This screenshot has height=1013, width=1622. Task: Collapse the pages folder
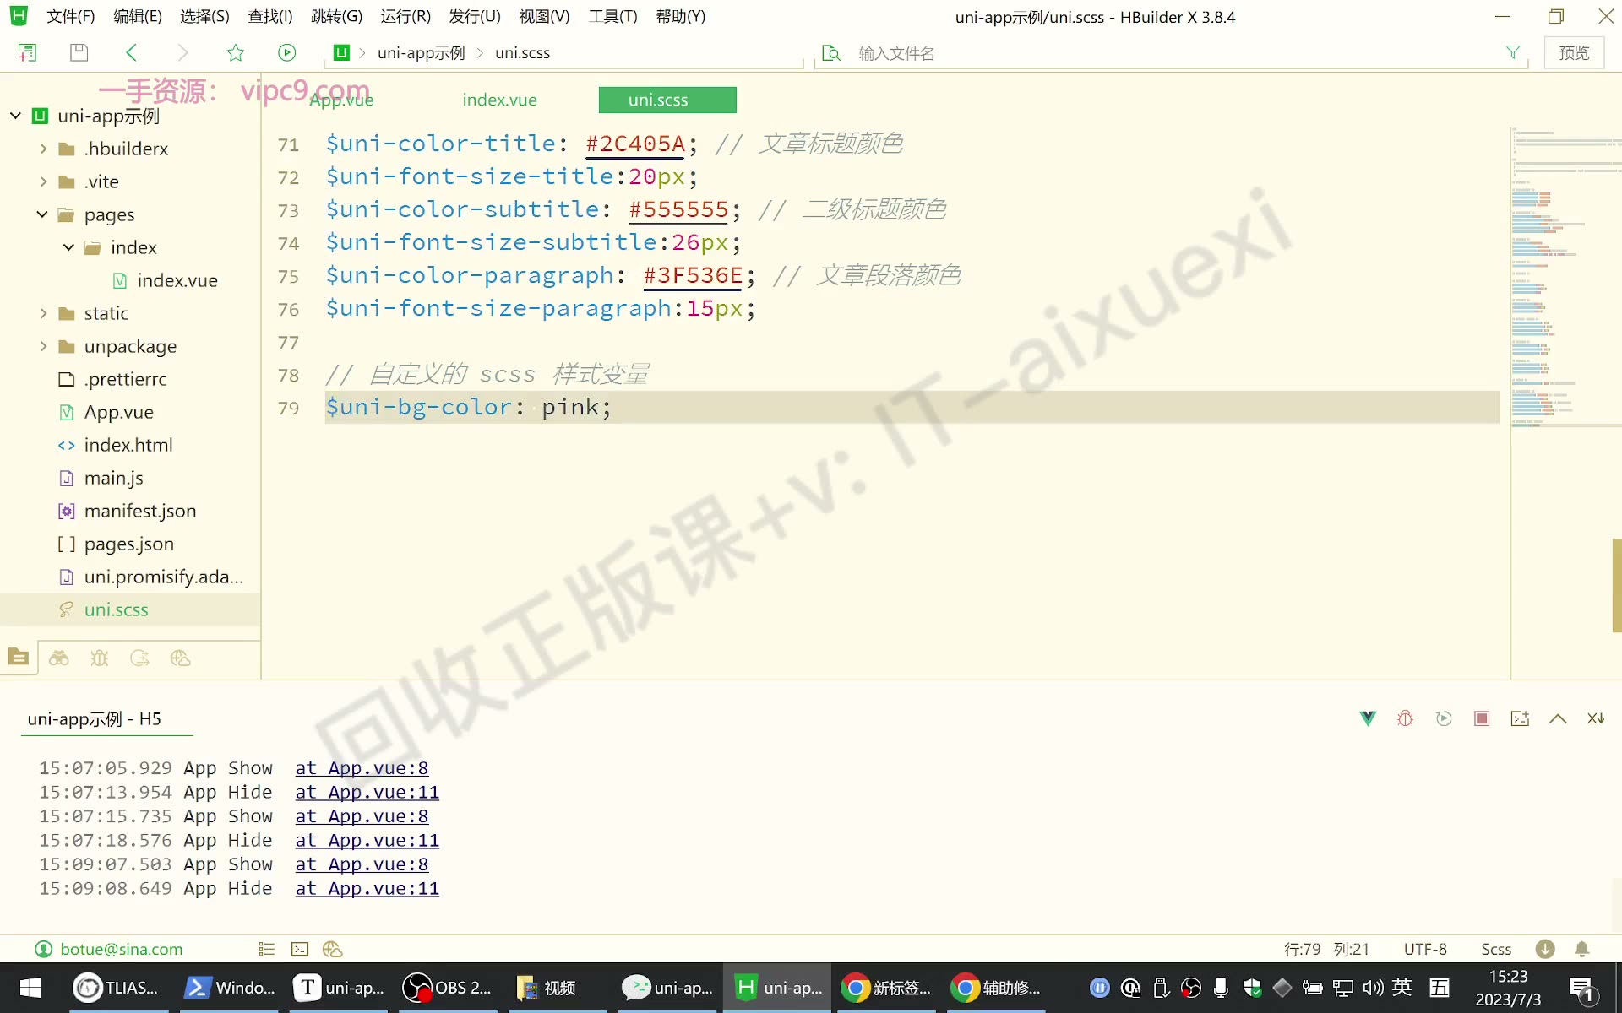[42, 214]
